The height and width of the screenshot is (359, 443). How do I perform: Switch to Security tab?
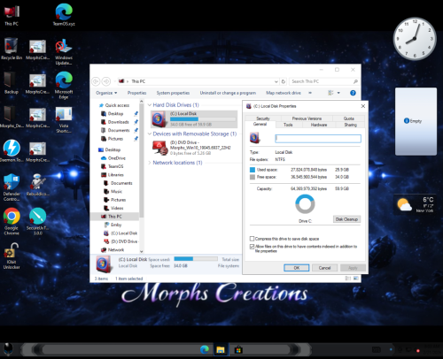tap(263, 118)
